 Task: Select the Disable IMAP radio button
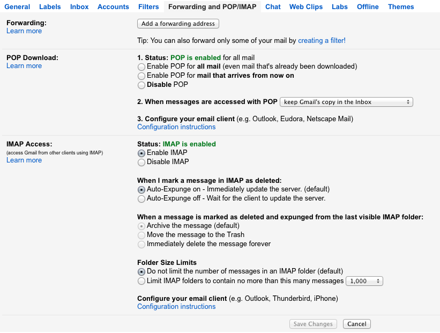click(141, 162)
